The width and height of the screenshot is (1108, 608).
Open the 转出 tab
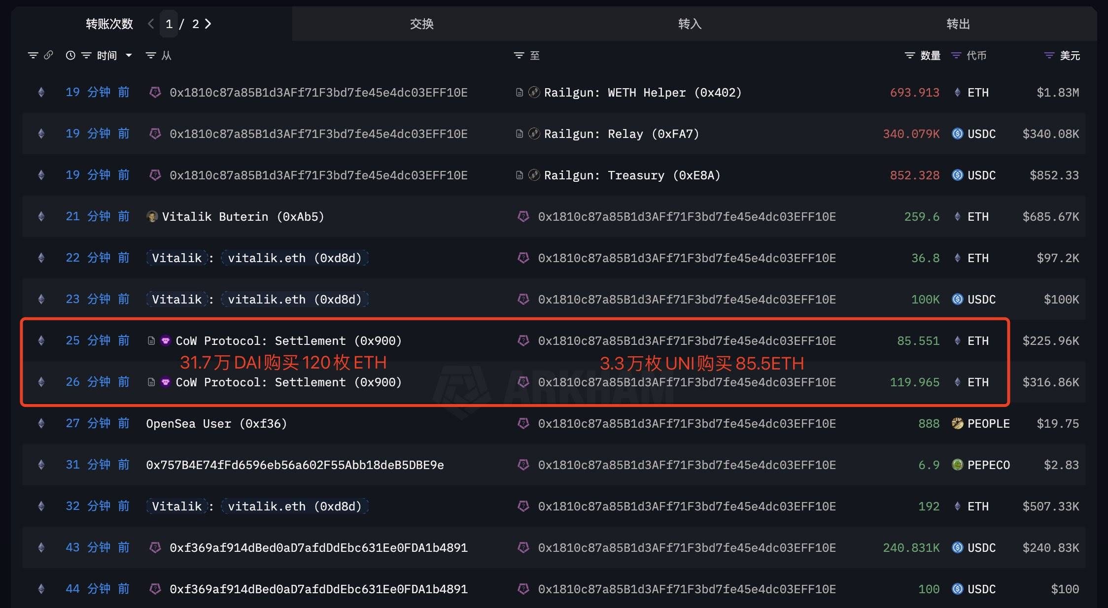point(958,24)
